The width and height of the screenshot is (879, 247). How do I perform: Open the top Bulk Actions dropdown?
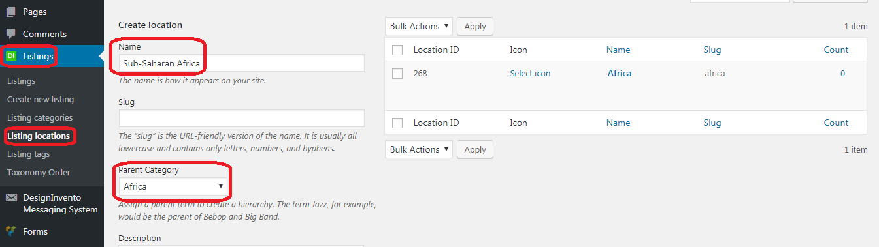pyautogui.click(x=419, y=26)
